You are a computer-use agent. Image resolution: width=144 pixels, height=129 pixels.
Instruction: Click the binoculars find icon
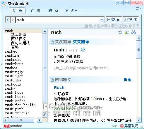click(133, 32)
